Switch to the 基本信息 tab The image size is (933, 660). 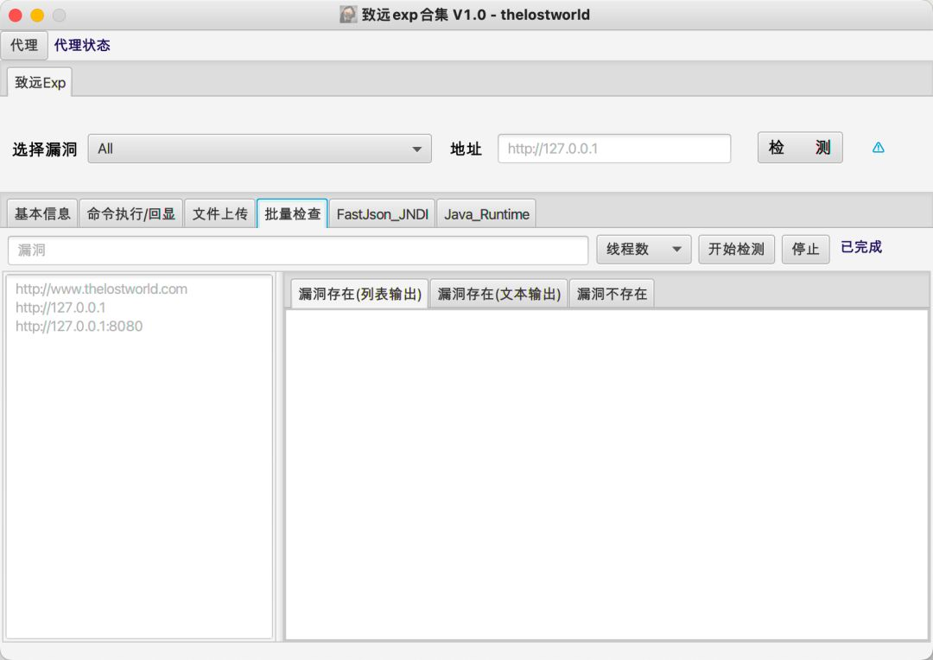tap(42, 213)
